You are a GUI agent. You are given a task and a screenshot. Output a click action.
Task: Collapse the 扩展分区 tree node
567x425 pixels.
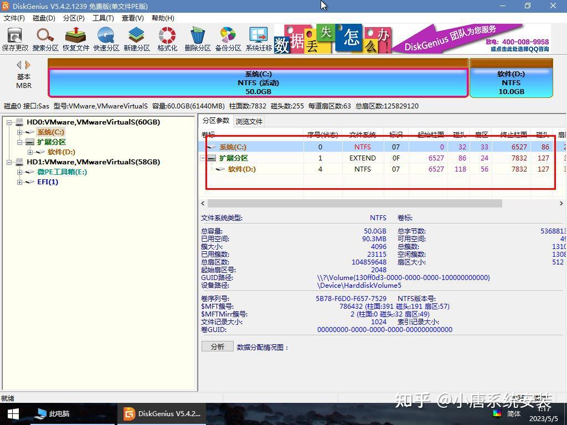click(x=19, y=142)
